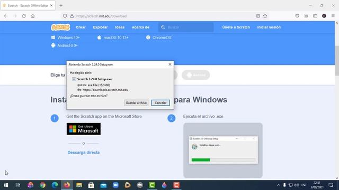Viewport: 339px width, 190px height.
Task: Open a new browser tab
Action: coord(61,6)
